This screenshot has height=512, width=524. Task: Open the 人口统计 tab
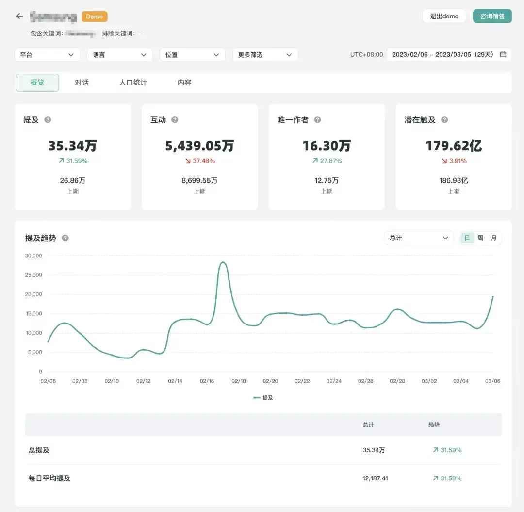(x=133, y=83)
